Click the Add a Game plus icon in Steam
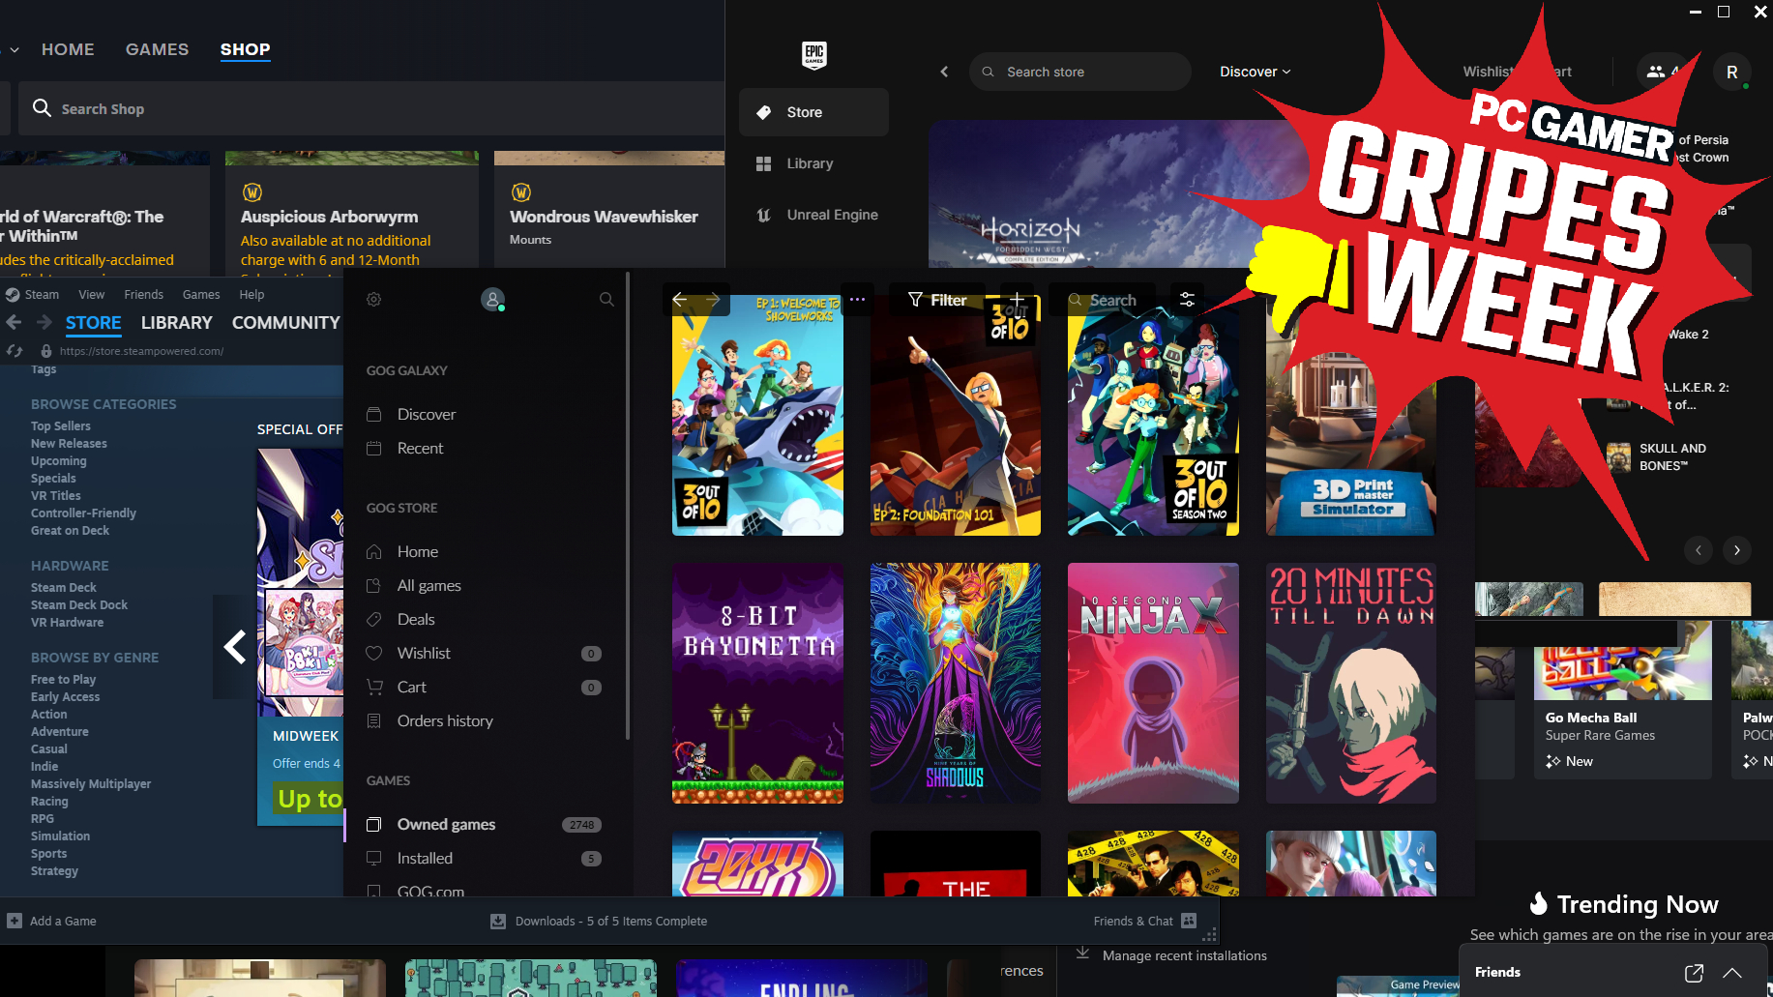1773x997 pixels. 15,921
